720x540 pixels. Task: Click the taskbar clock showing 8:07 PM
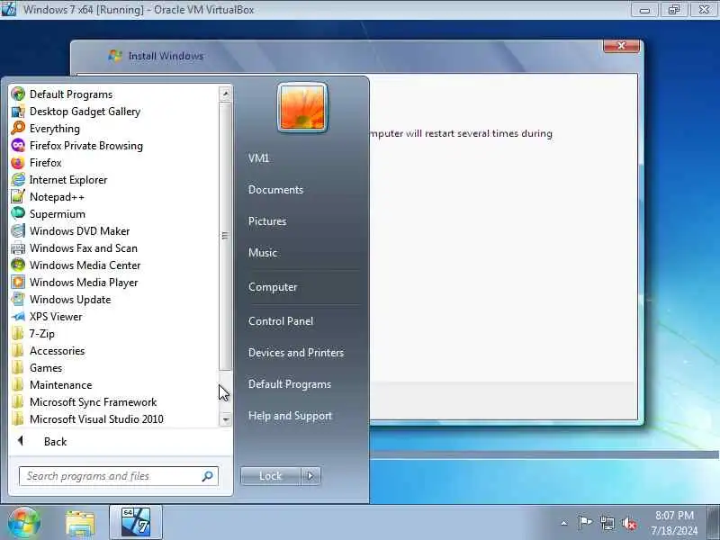click(x=674, y=523)
